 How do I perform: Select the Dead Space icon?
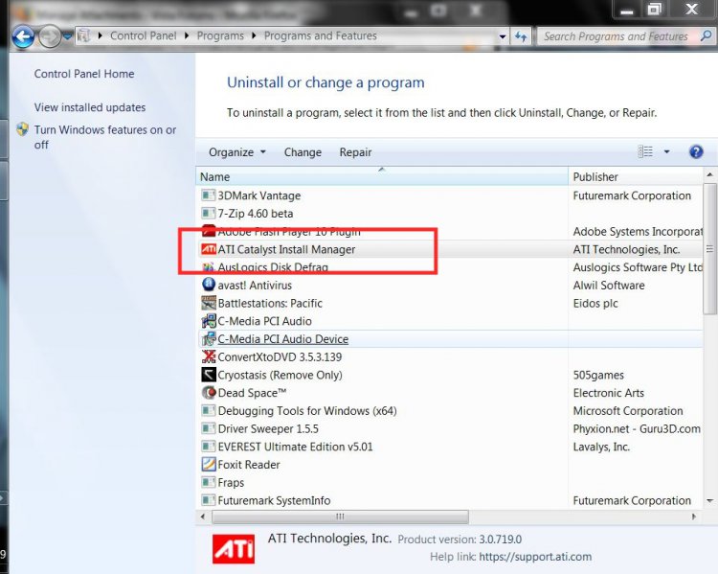click(209, 393)
